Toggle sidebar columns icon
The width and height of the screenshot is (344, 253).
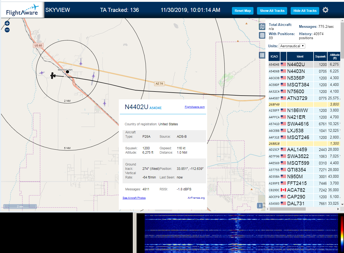(262, 55)
